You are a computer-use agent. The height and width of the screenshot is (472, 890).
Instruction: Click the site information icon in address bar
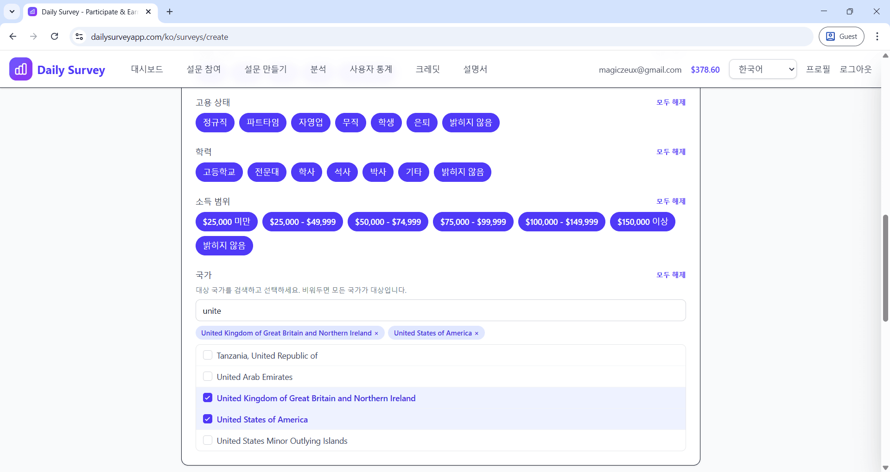(x=79, y=37)
